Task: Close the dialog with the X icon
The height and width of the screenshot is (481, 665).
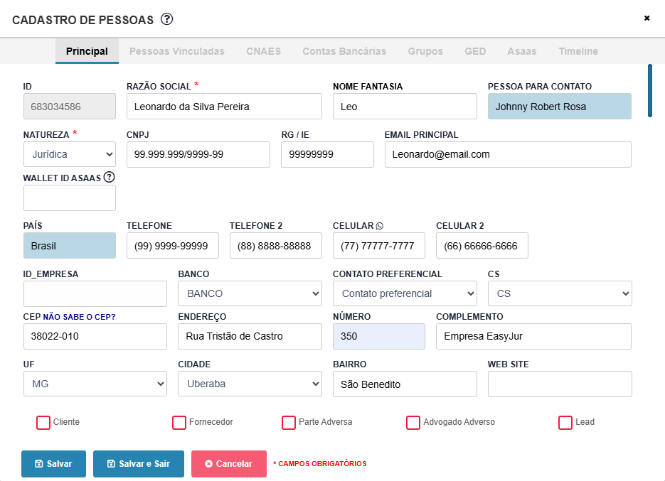Action: pos(647,18)
